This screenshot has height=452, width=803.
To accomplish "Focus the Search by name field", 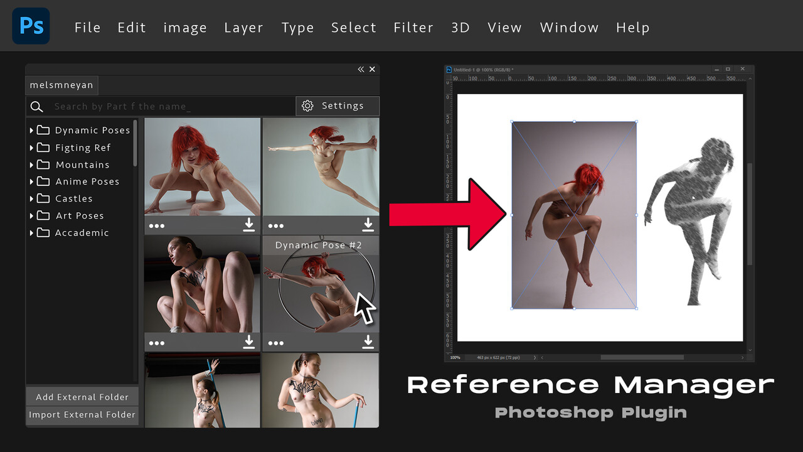I will pos(161,106).
